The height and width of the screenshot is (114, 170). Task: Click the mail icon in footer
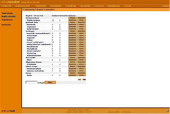[168, 111]
